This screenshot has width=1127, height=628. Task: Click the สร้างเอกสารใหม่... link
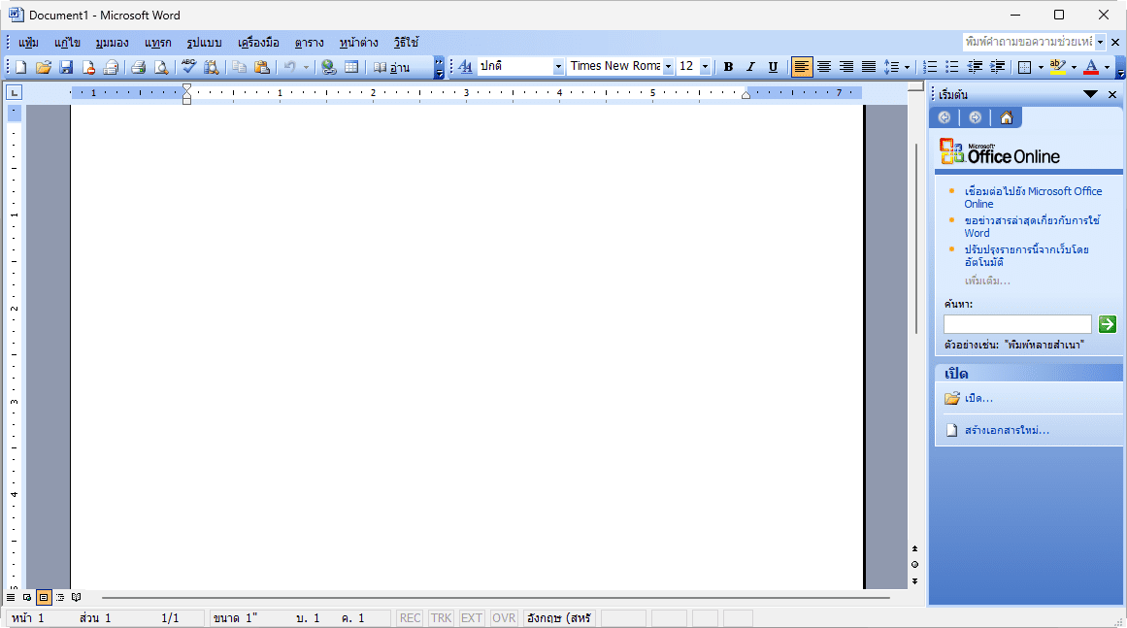point(1007,430)
